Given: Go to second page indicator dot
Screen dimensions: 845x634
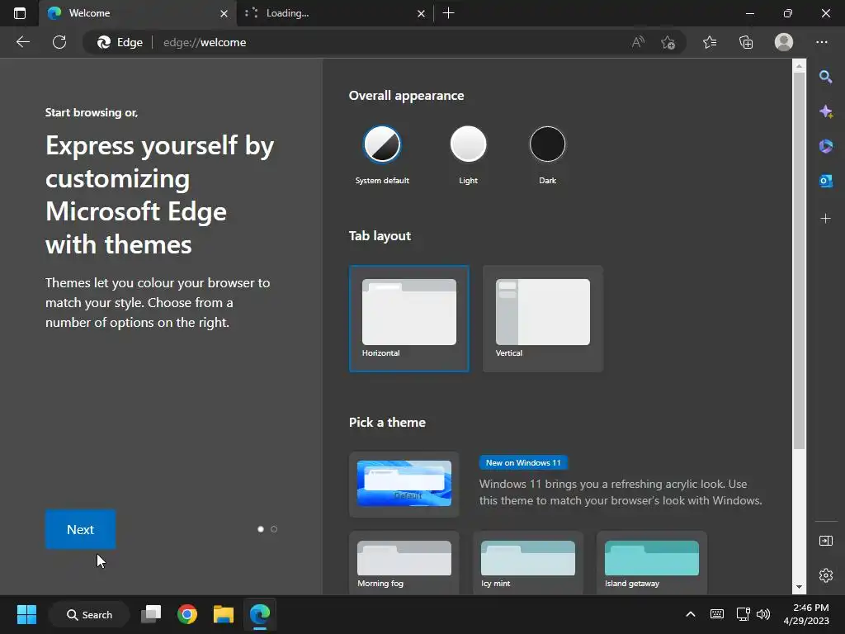Looking at the screenshot, I should (x=274, y=529).
